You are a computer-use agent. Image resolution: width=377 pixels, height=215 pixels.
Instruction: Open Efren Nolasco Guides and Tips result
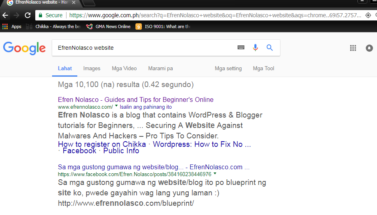click(x=135, y=99)
